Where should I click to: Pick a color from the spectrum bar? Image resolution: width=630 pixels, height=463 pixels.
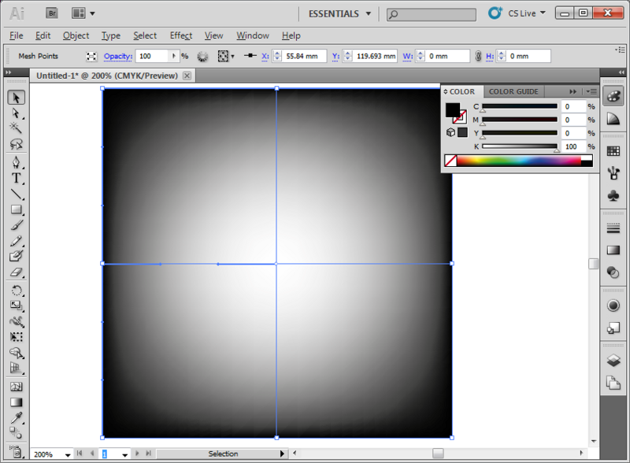[520, 161]
